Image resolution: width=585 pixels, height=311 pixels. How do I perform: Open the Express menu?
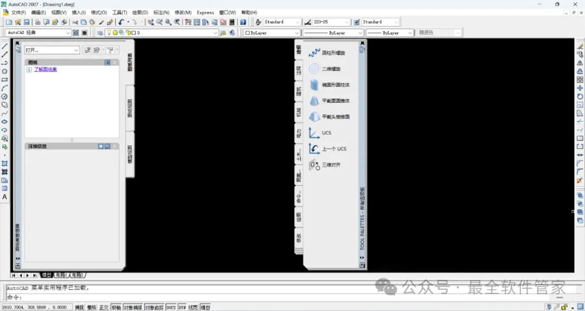point(205,12)
